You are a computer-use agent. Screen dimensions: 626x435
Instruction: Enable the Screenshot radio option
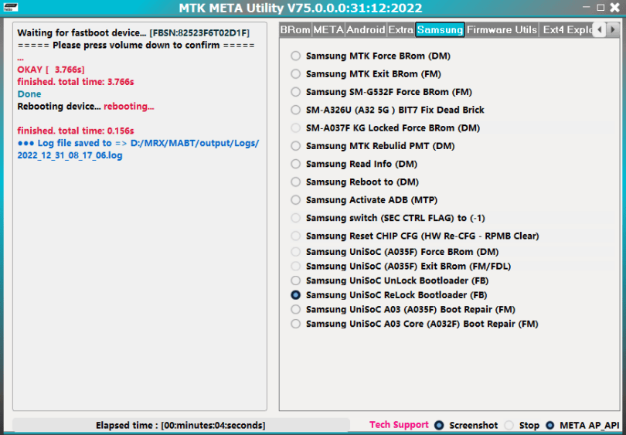(439, 425)
